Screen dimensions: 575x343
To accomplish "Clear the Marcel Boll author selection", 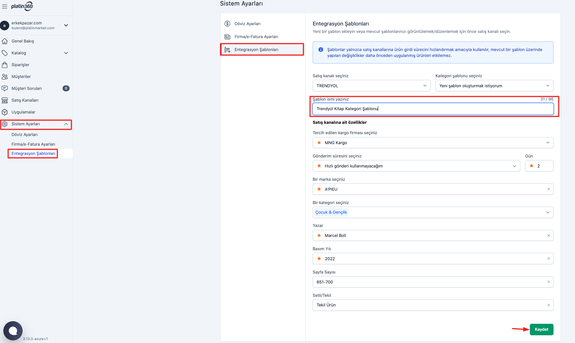I will coord(548,235).
